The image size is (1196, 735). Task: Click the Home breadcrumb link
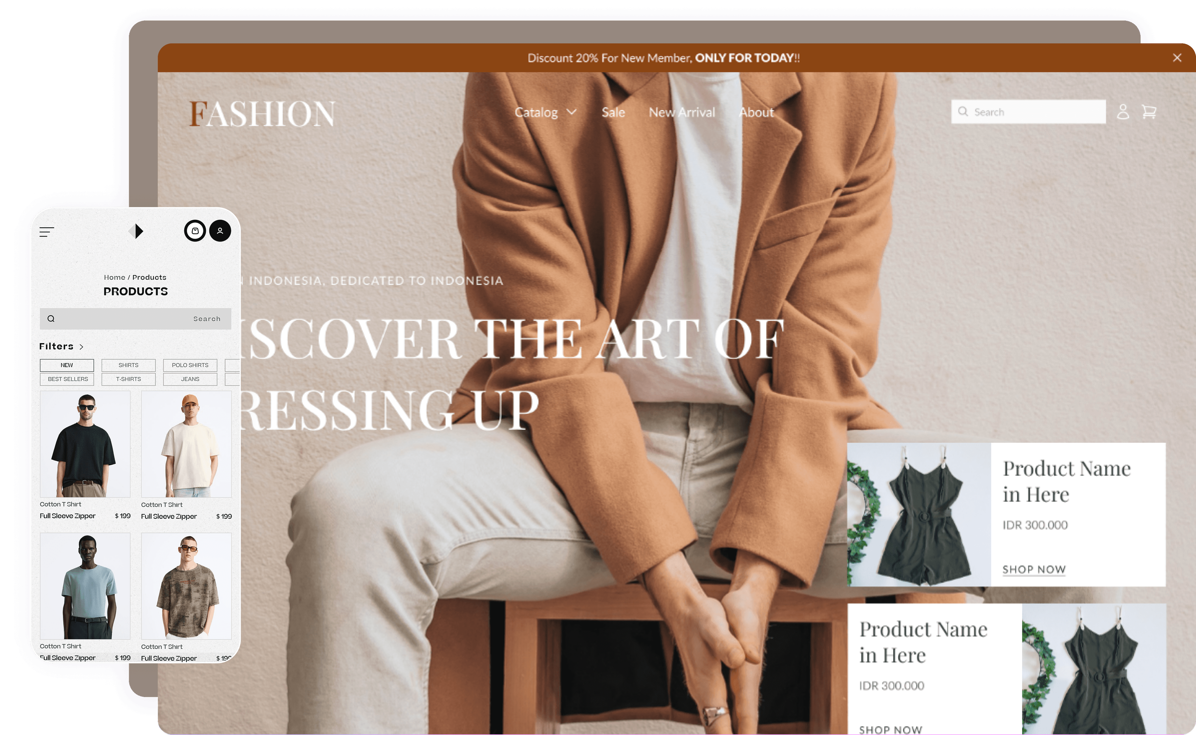(115, 278)
